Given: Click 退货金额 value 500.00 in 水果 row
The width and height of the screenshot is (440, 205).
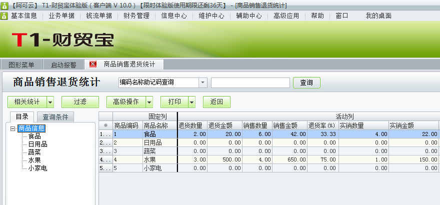Looking at the screenshot, I should [x=225, y=159].
